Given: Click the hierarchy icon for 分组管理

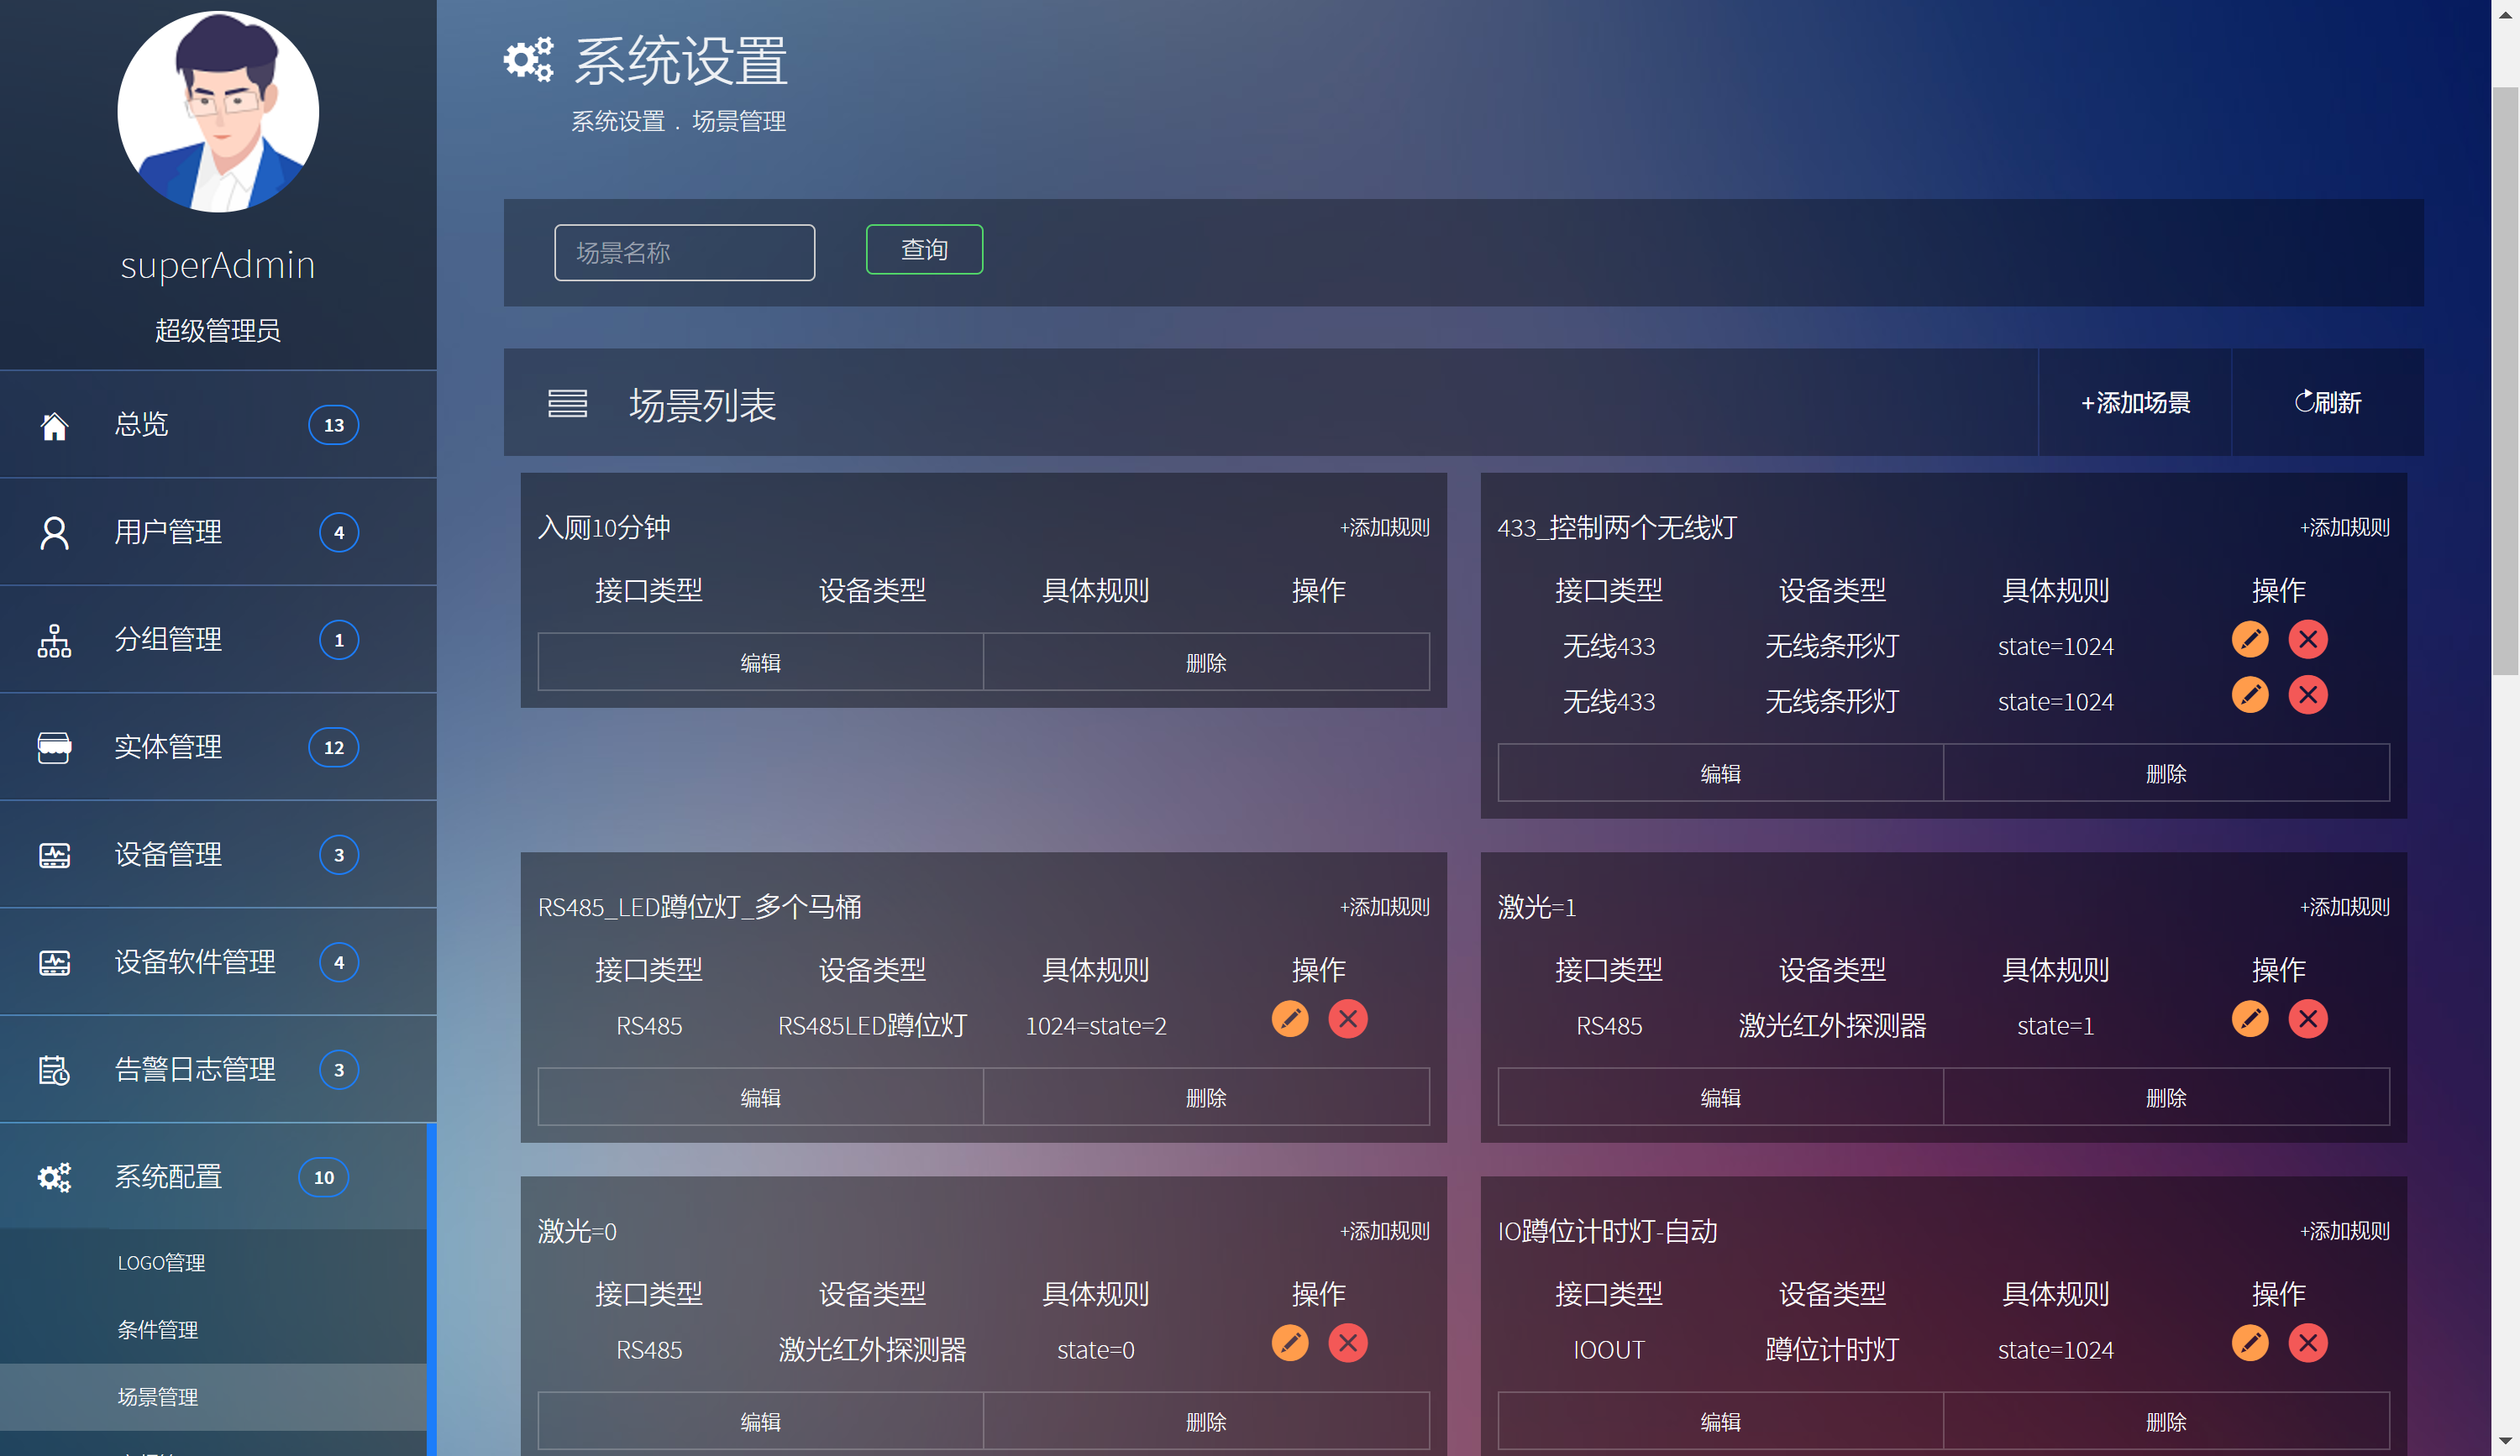Looking at the screenshot, I should coord(54,641).
